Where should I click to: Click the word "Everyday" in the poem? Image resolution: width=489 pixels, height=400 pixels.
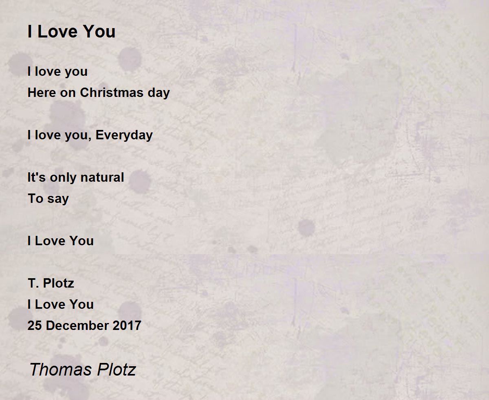click(124, 135)
